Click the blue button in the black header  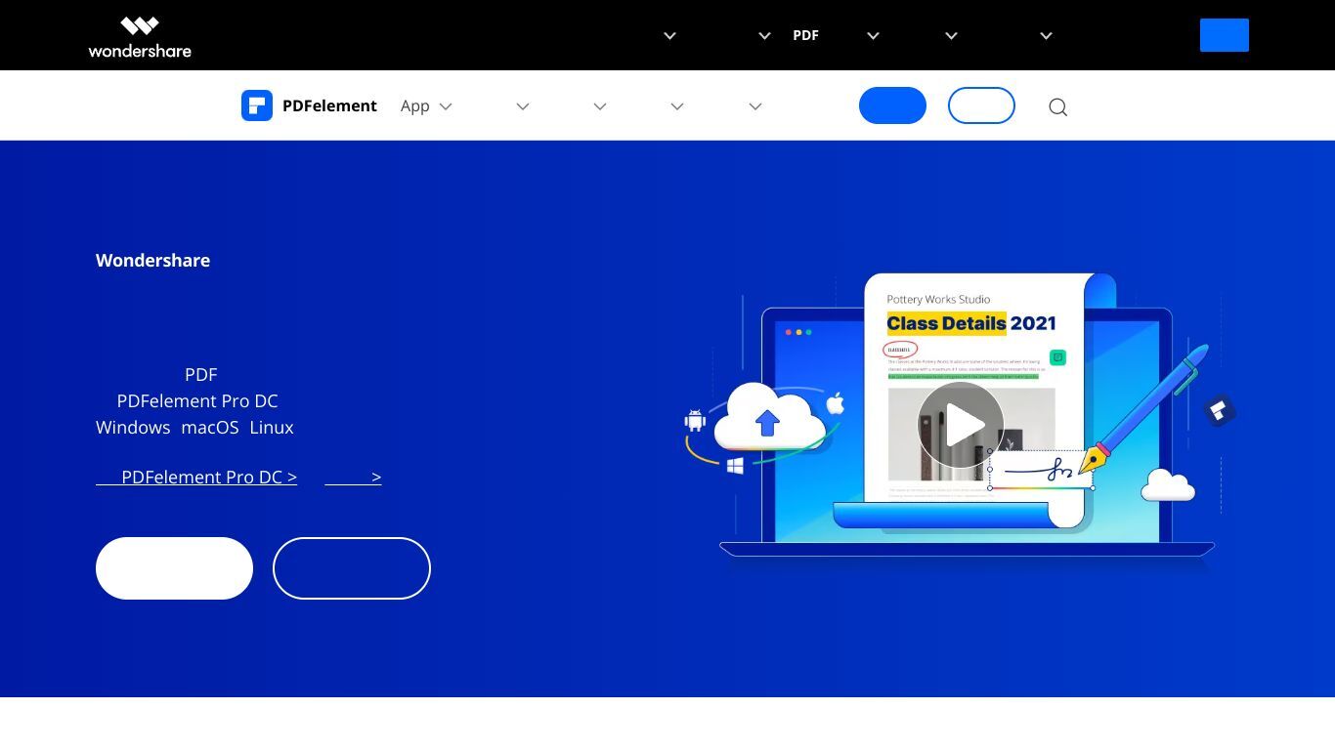[1225, 35]
